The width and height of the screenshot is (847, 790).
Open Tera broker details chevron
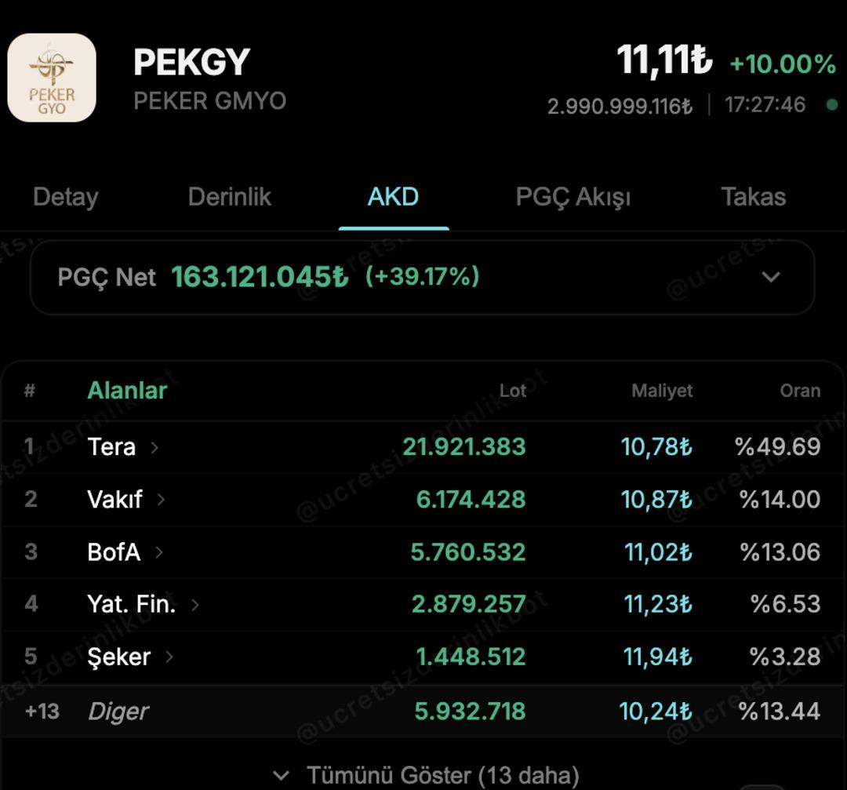[154, 447]
